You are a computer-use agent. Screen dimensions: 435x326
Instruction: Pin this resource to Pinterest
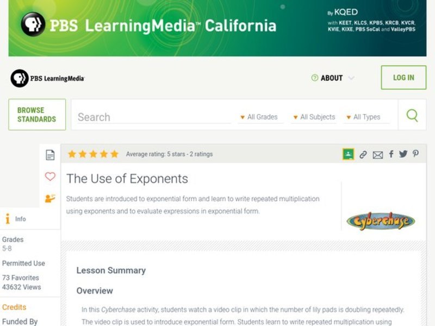point(415,154)
